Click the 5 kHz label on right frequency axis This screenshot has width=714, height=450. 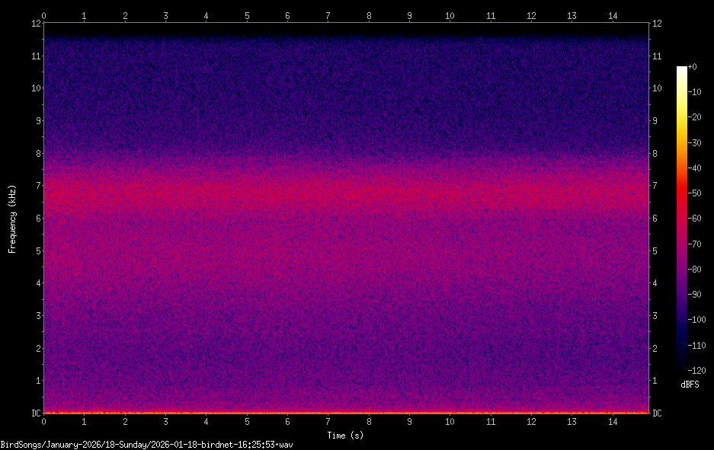pos(655,251)
